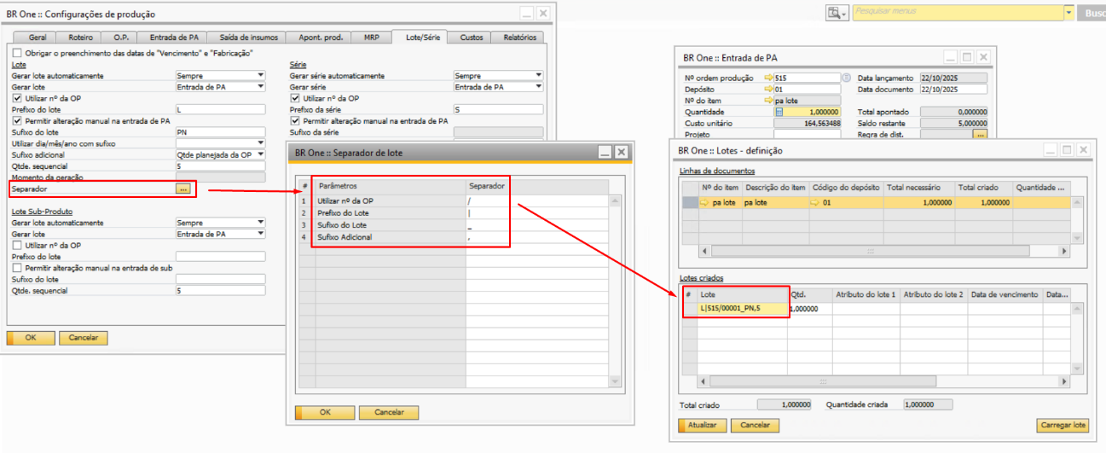Enable Utilizar nº da OP for Lote Sub-Produto
The image size is (1106, 453).
pyautogui.click(x=17, y=245)
